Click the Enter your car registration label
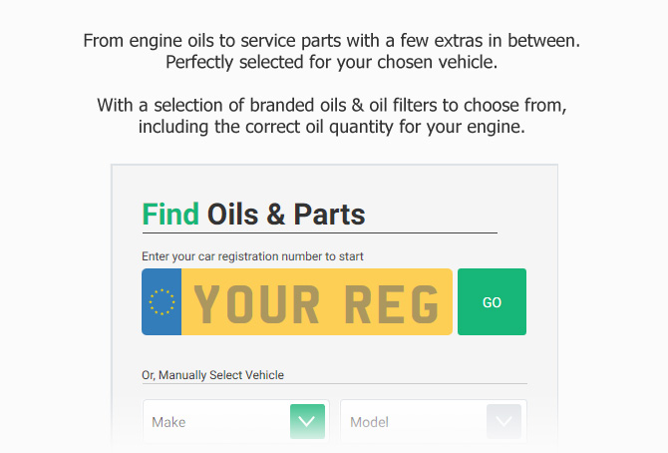Image resolution: width=668 pixels, height=453 pixels. coord(252,256)
